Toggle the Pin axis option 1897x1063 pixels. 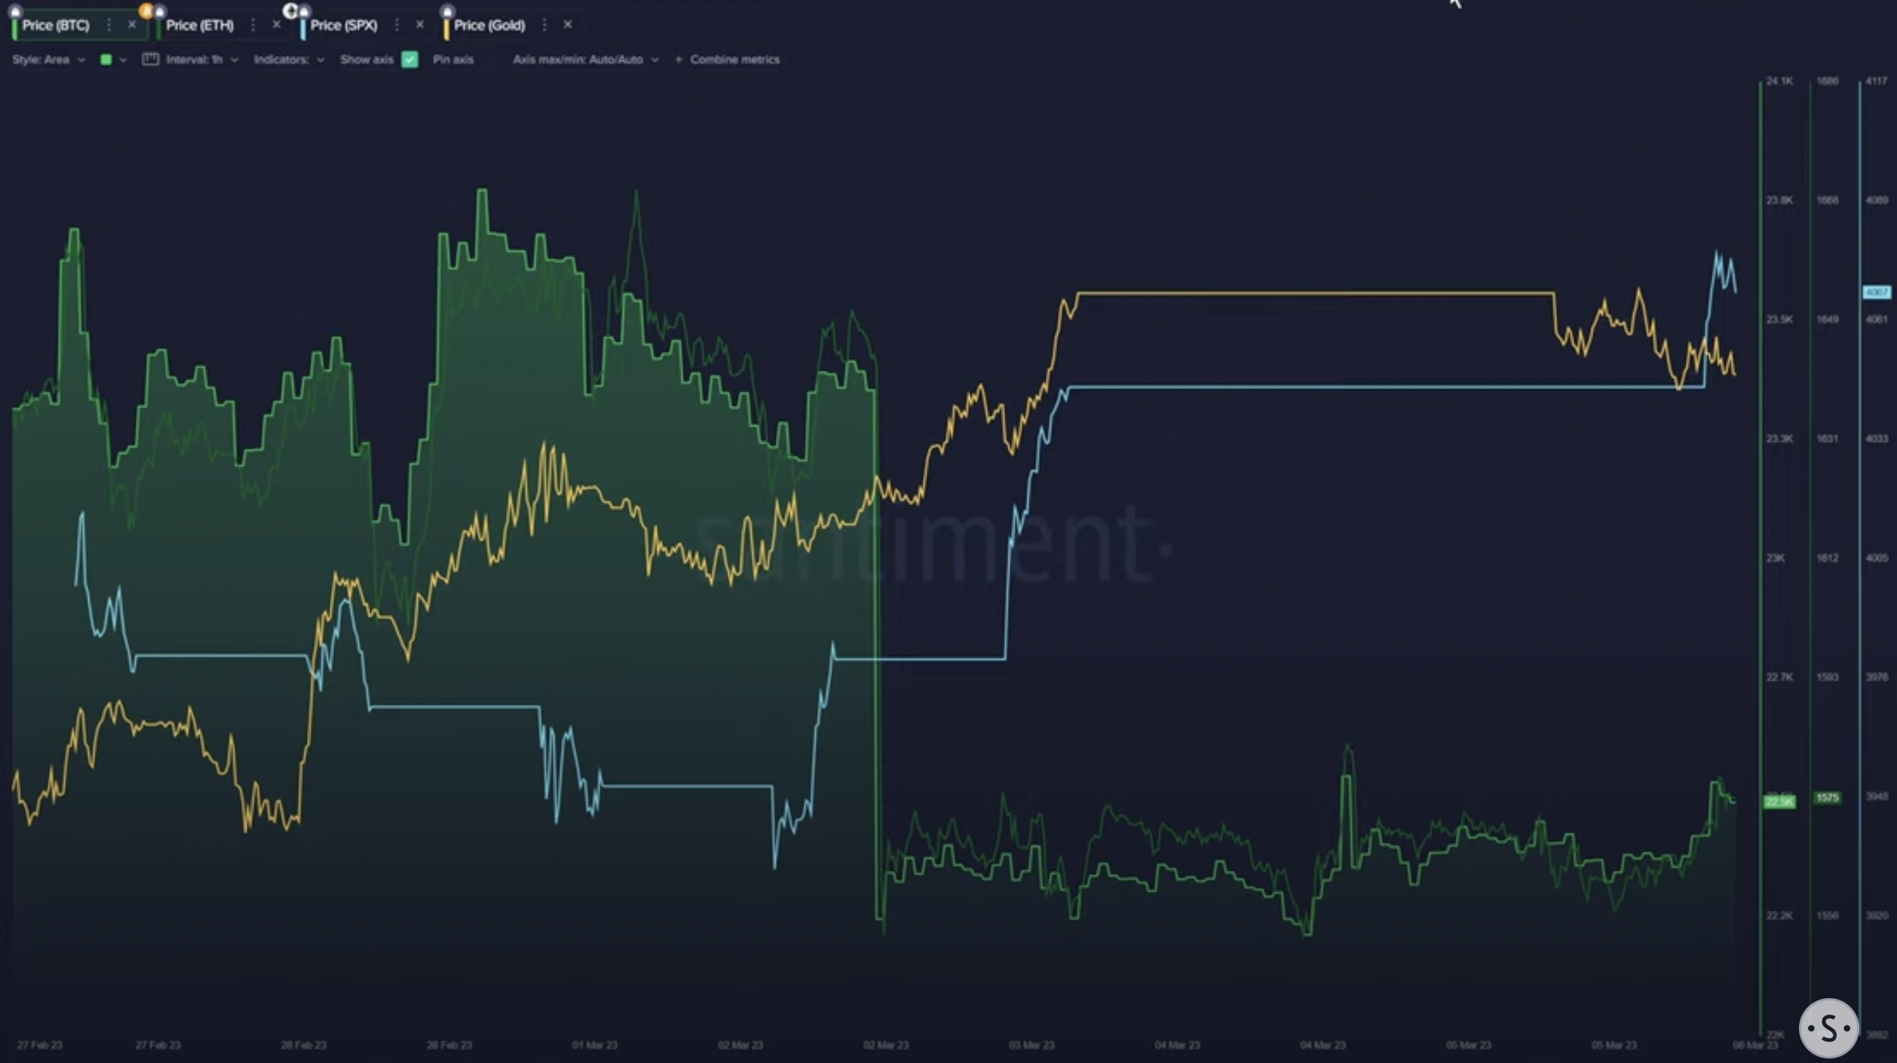[453, 60]
